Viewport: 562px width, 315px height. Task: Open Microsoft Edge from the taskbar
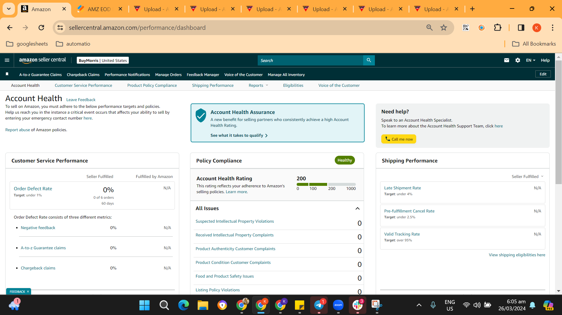coord(184,305)
